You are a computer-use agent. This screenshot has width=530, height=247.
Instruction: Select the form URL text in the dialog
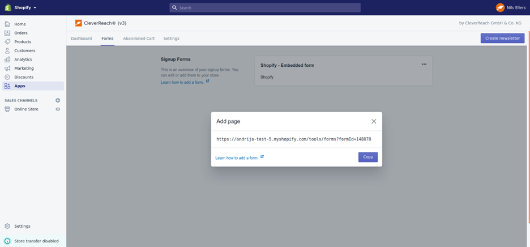pyautogui.click(x=294, y=139)
